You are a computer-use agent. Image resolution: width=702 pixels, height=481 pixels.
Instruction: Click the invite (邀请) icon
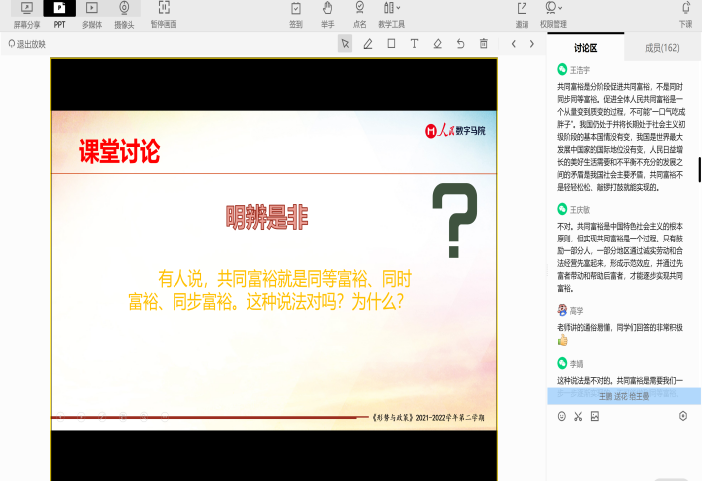[522, 13]
